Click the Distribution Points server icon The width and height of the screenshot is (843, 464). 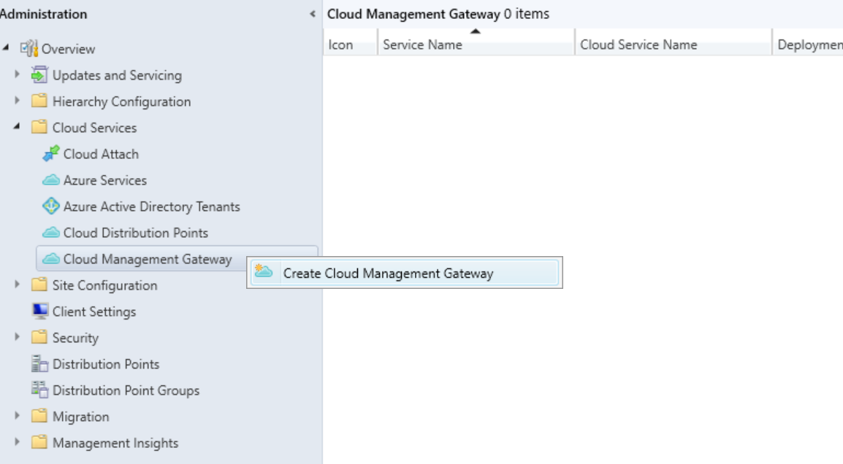coord(39,363)
